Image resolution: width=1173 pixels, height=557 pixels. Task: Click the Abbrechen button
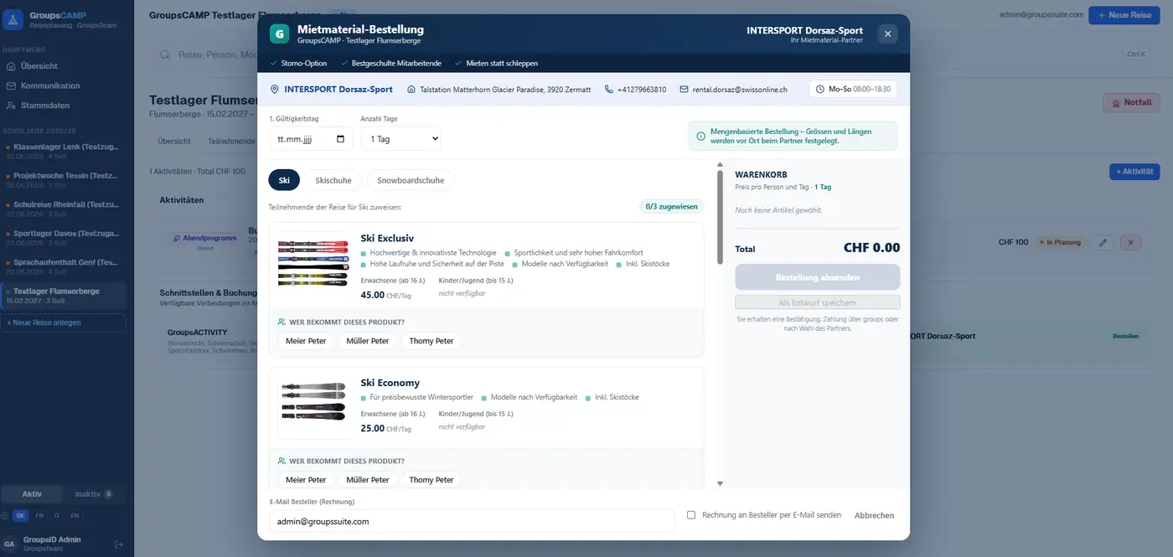click(x=874, y=515)
